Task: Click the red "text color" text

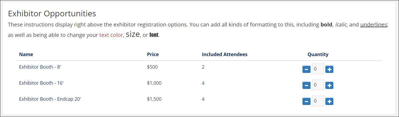Action: pyautogui.click(x=111, y=35)
